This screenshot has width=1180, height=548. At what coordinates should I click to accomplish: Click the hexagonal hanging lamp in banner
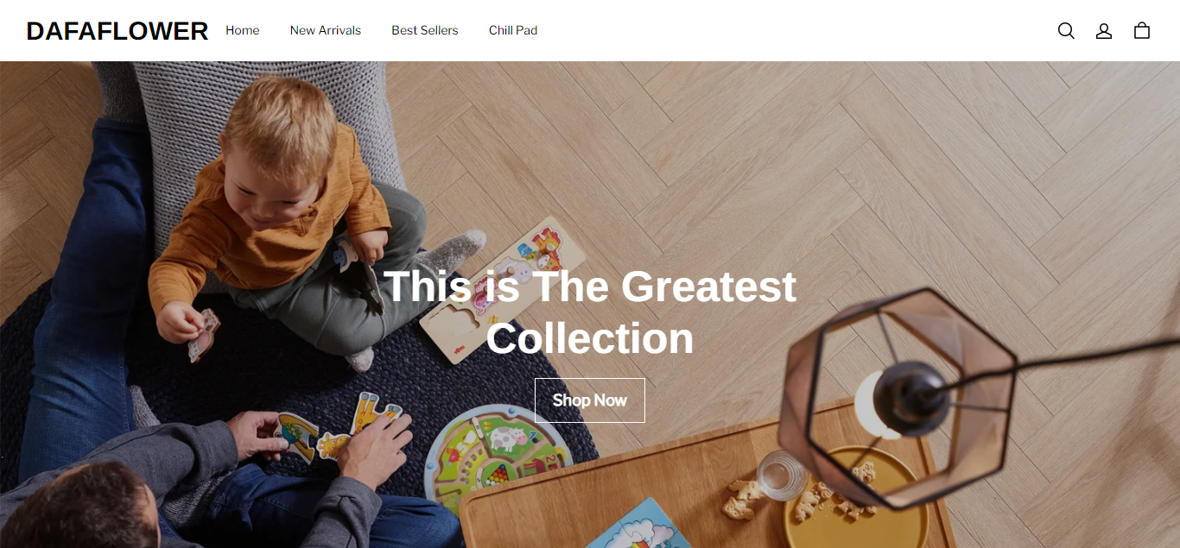coord(898,397)
